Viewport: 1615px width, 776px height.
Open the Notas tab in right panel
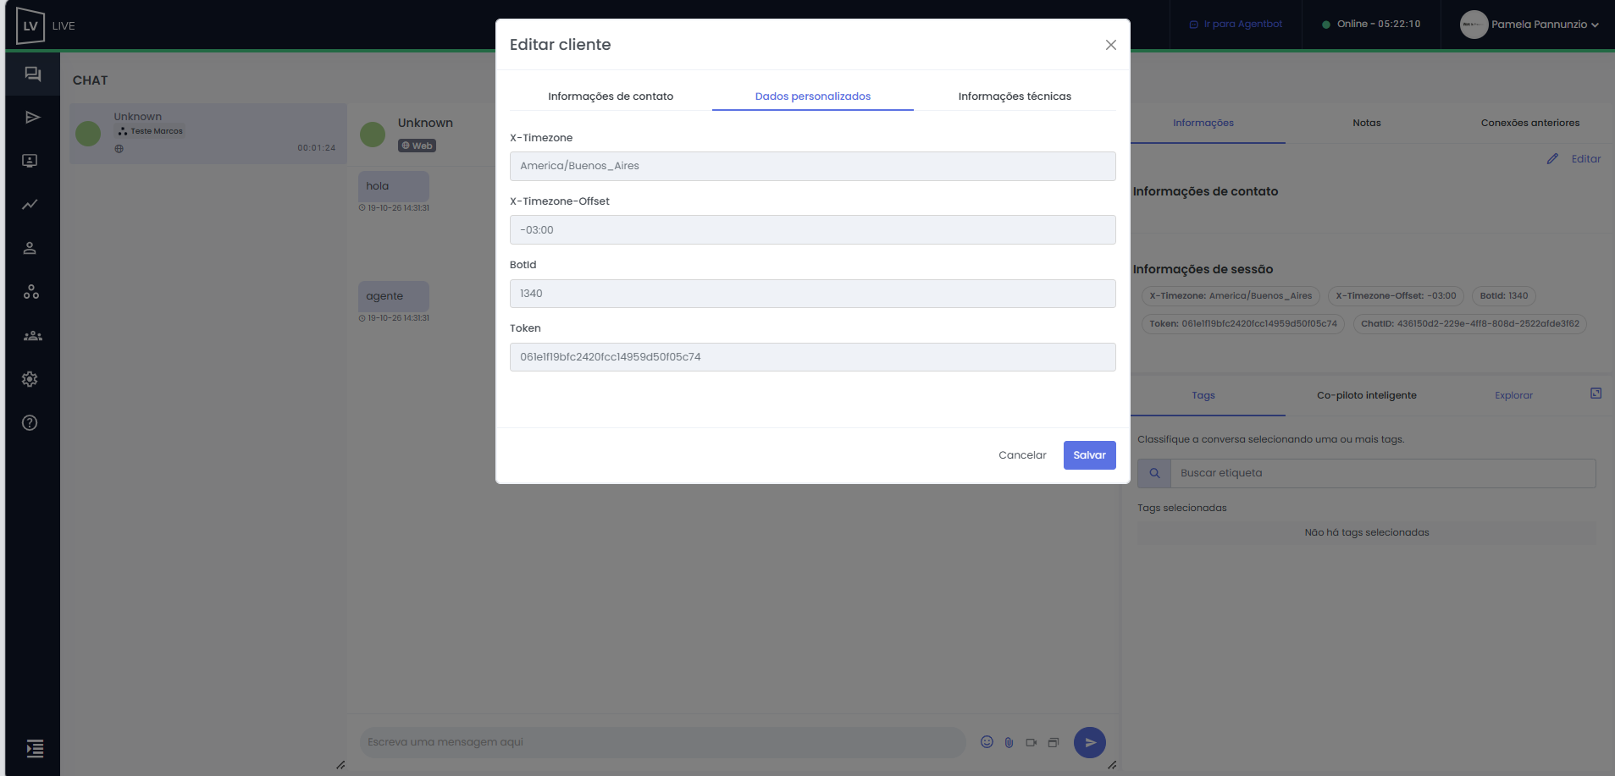1366,123
